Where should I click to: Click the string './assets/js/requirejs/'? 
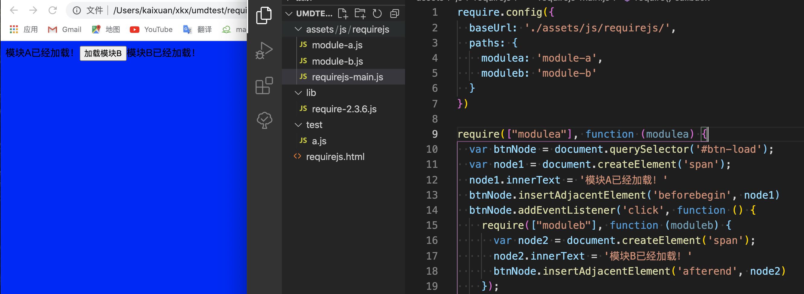click(597, 28)
